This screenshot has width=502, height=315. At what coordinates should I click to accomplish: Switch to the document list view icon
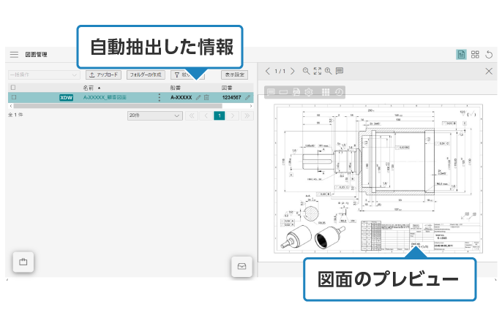[x=461, y=54]
